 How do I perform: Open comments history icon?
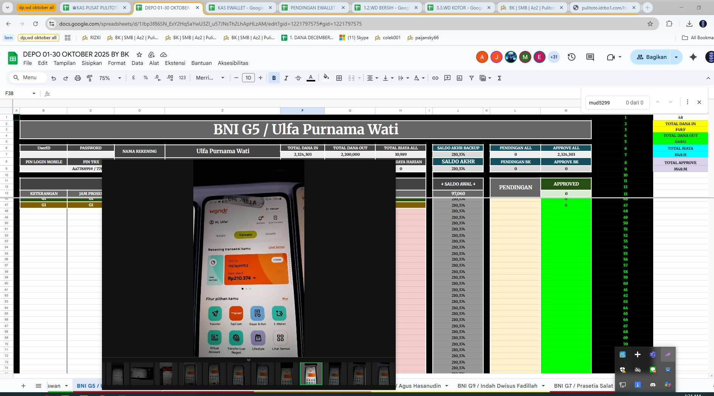point(590,57)
